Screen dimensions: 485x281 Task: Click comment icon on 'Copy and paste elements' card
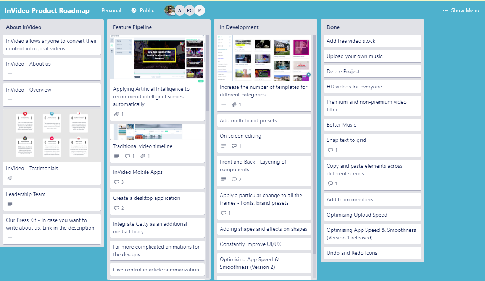[330, 183]
